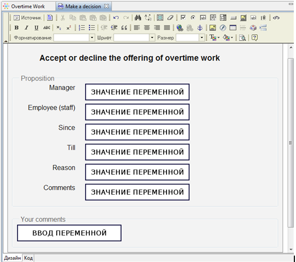Viewport: 296px width, 262px height.
Task: Open the text color picker
Action: (215, 37)
